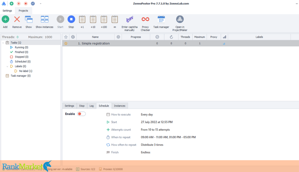Select Finished (0) in the tree
299x172 pixels.
[x=21, y=52]
